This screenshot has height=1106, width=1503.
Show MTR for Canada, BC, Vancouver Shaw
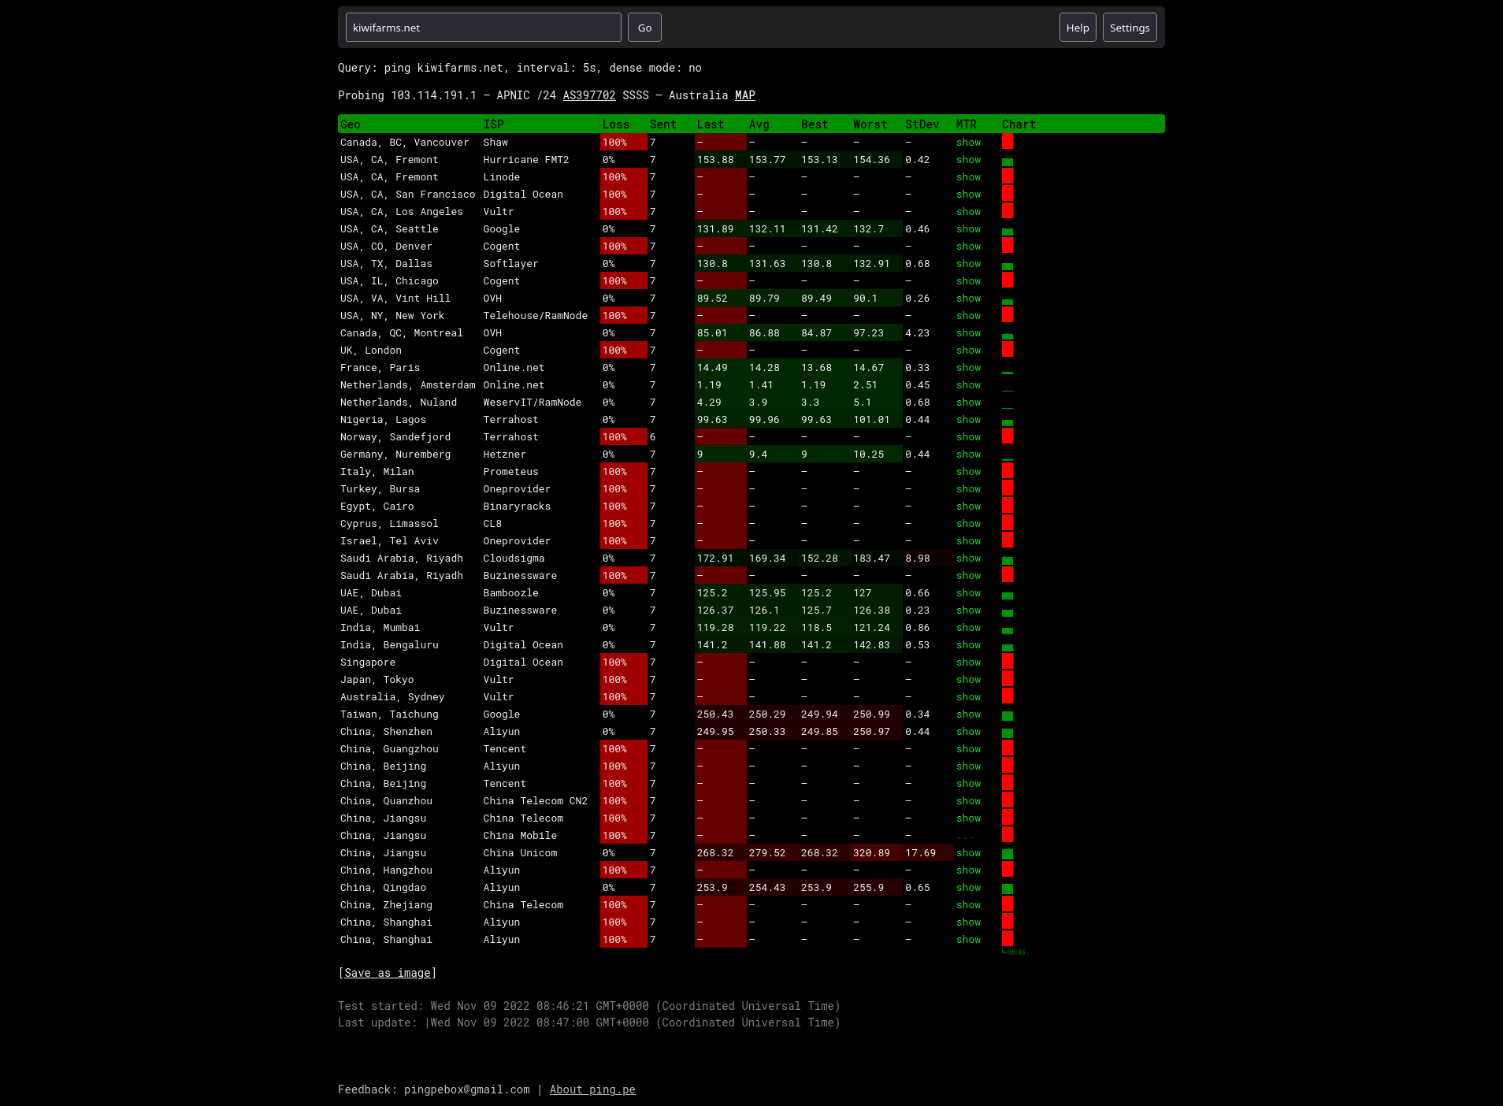[968, 143]
